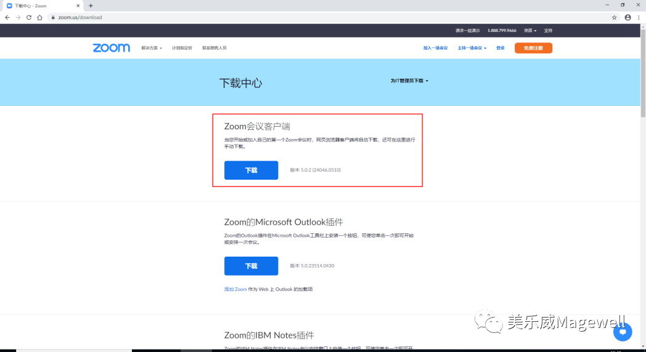The width and height of the screenshot is (646, 352).
Task: Open the 资源 dropdown in top bar
Action: point(529,30)
